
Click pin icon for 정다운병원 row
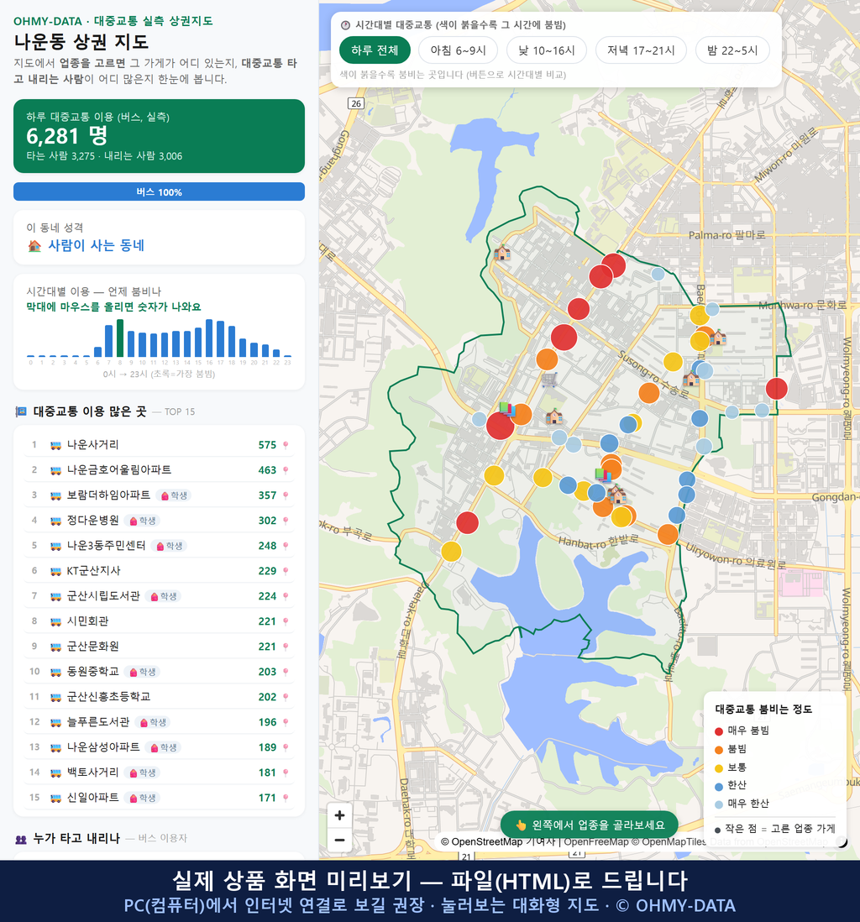(x=286, y=521)
